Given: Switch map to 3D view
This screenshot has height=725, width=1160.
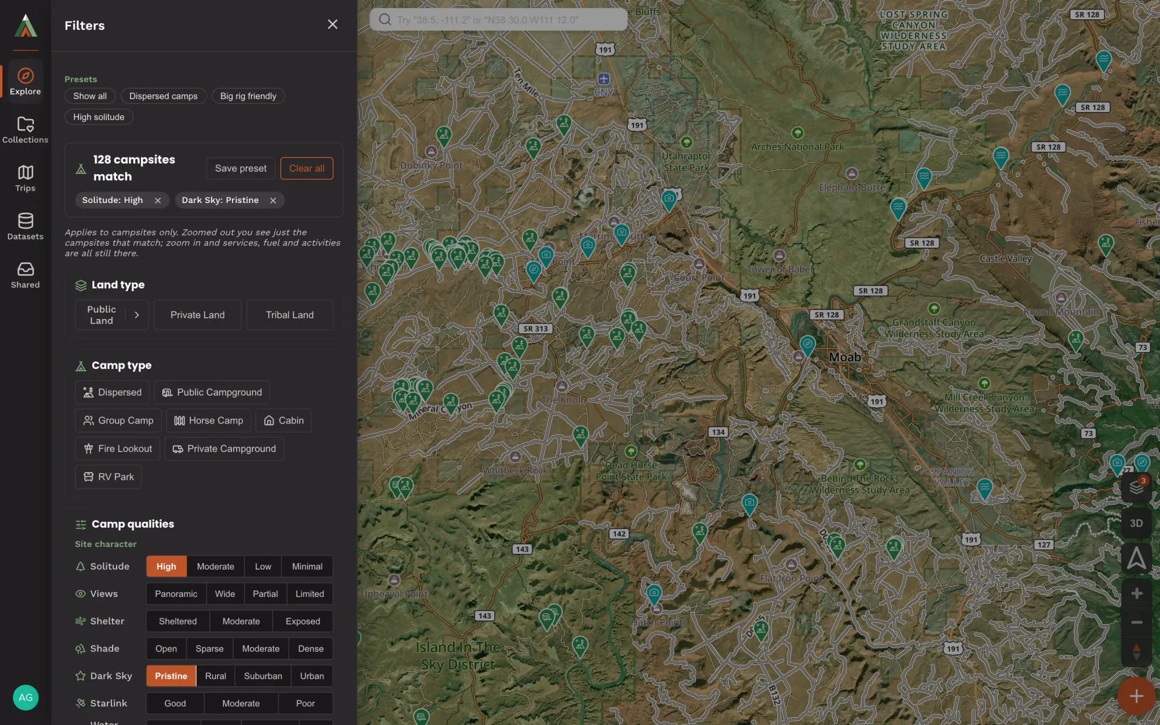Looking at the screenshot, I should coord(1136,523).
